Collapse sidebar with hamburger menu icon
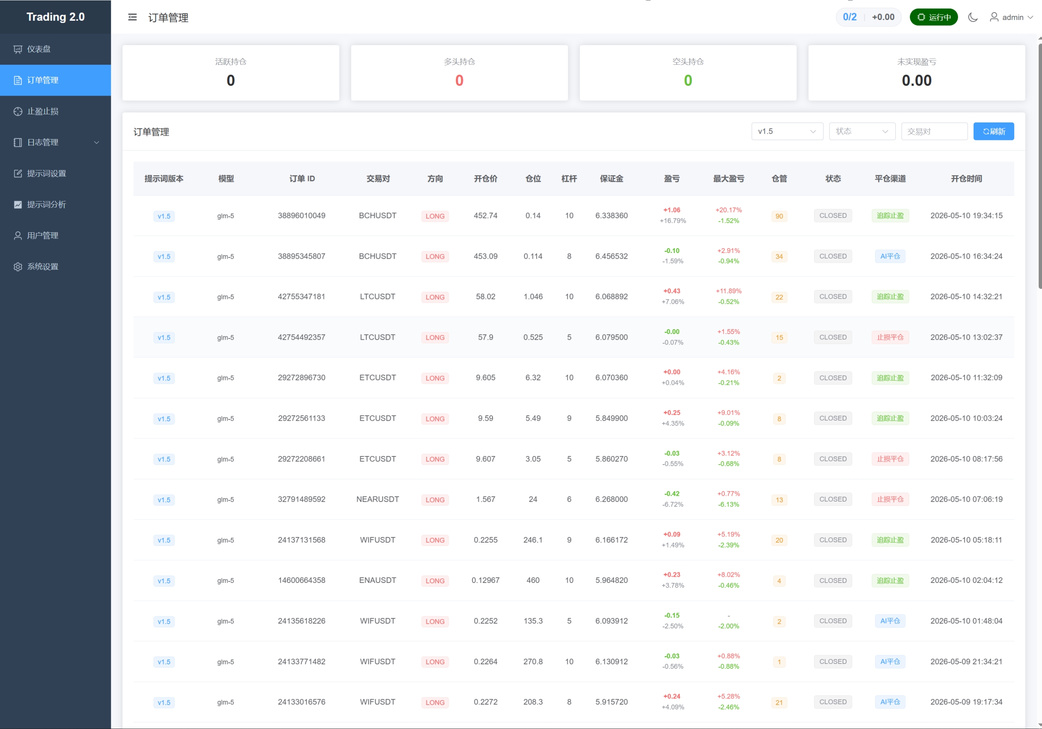The image size is (1042, 729). pyautogui.click(x=133, y=17)
